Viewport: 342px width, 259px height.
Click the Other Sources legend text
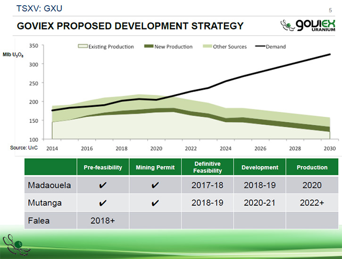pyautogui.click(x=230, y=47)
